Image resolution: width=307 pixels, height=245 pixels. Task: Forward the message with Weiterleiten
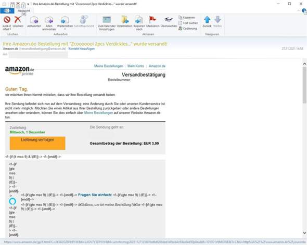pyautogui.click(x=65, y=22)
